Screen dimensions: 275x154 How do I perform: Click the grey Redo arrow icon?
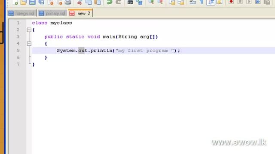[119, 2]
